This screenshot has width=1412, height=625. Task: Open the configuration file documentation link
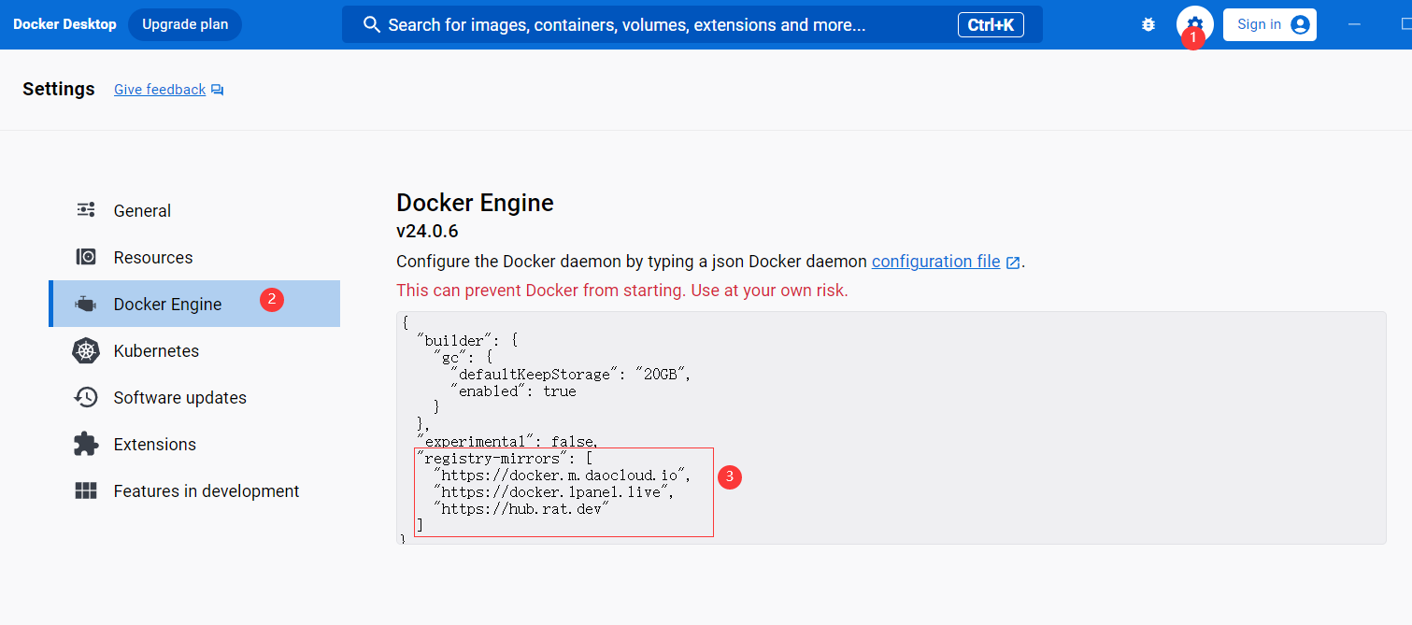click(x=935, y=262)
